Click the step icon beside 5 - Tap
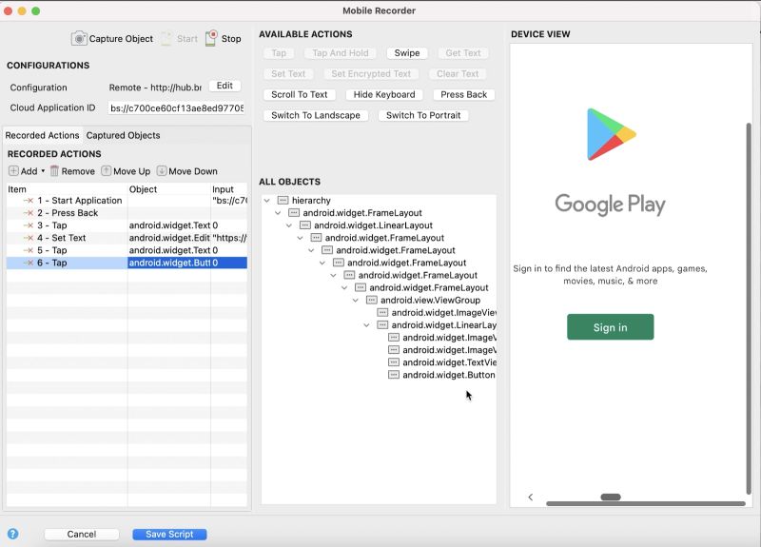761x547 pixels. (29, 250)
